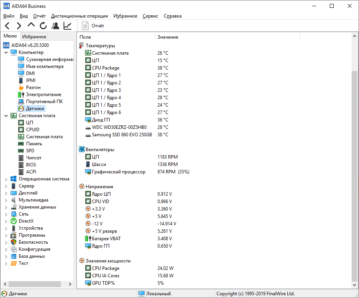Select Имя компьютера tree item
This screenshot has width=359, height=298.
(x=45, y=66)
